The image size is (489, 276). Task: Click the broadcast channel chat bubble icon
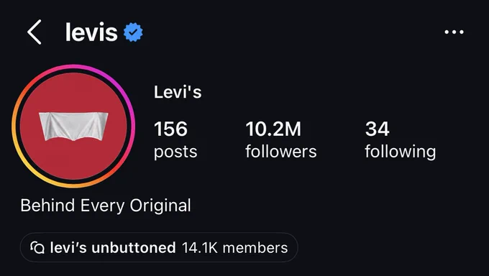click(x=37, y=248)
